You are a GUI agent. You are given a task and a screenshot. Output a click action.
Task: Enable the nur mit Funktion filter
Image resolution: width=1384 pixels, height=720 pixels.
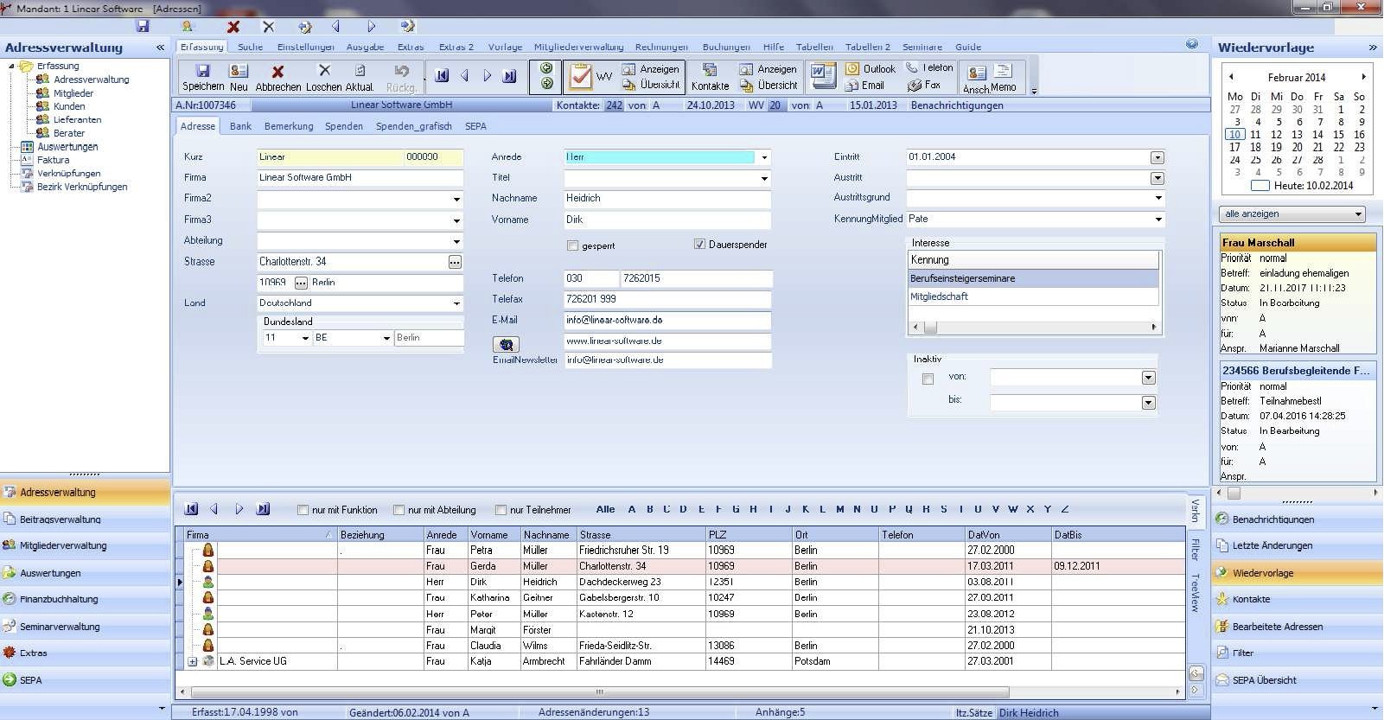[x=303, y=510]
